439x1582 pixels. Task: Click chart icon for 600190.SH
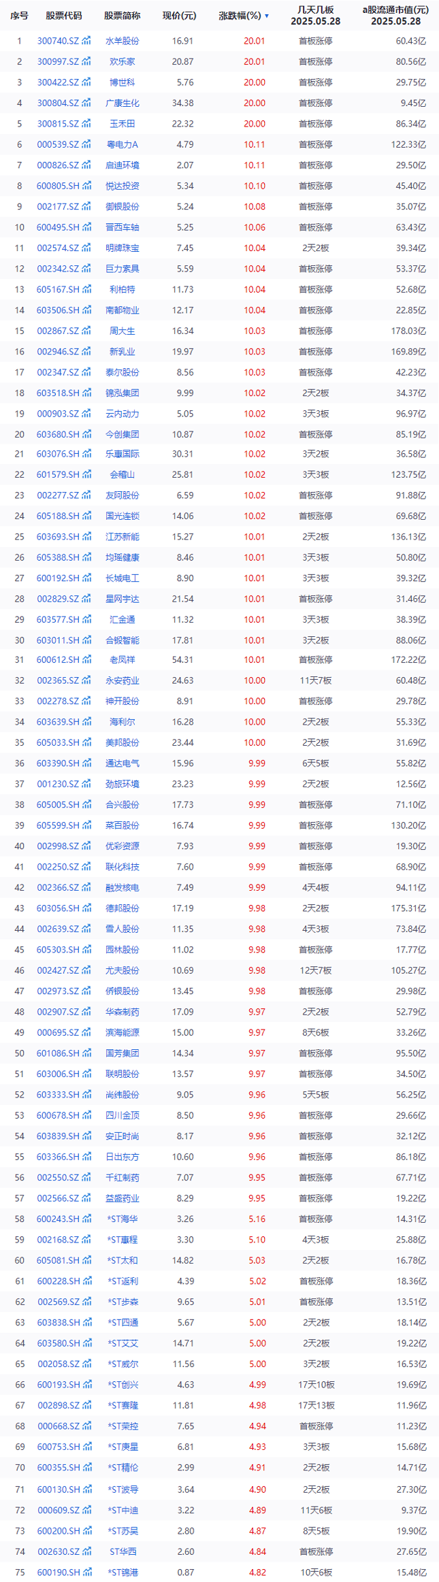86,1572
